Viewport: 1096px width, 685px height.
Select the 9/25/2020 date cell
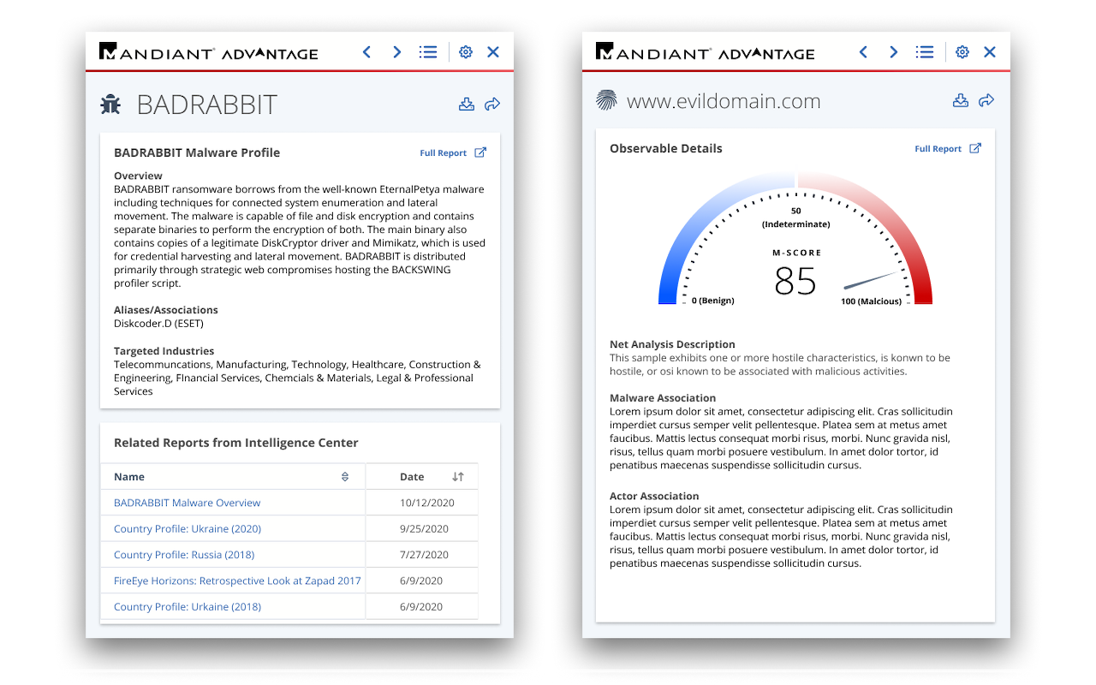click(x=424, y=529)
